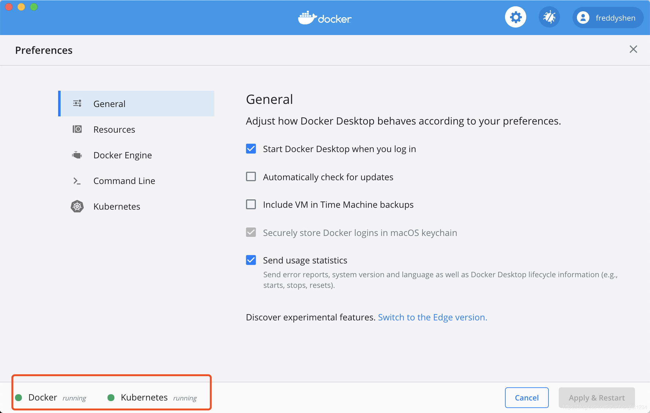Click the troubleshoot bug icon
This screenshot has height=413, width=650.
(x=549, y=18)
